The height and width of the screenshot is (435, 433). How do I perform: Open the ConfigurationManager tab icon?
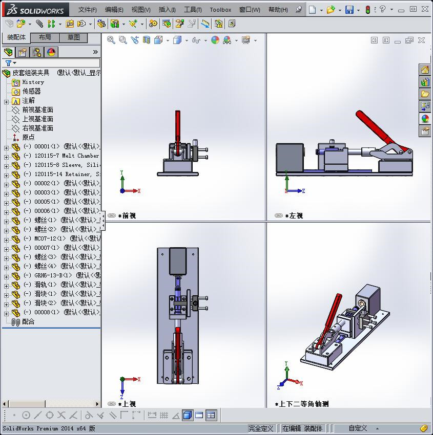[37, 52]
